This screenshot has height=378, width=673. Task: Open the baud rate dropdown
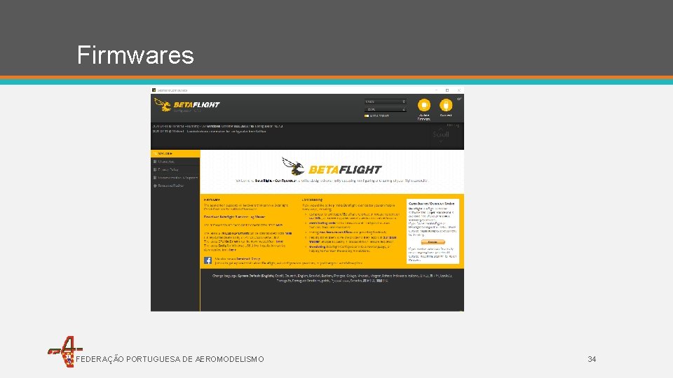[x=385, y=109]
